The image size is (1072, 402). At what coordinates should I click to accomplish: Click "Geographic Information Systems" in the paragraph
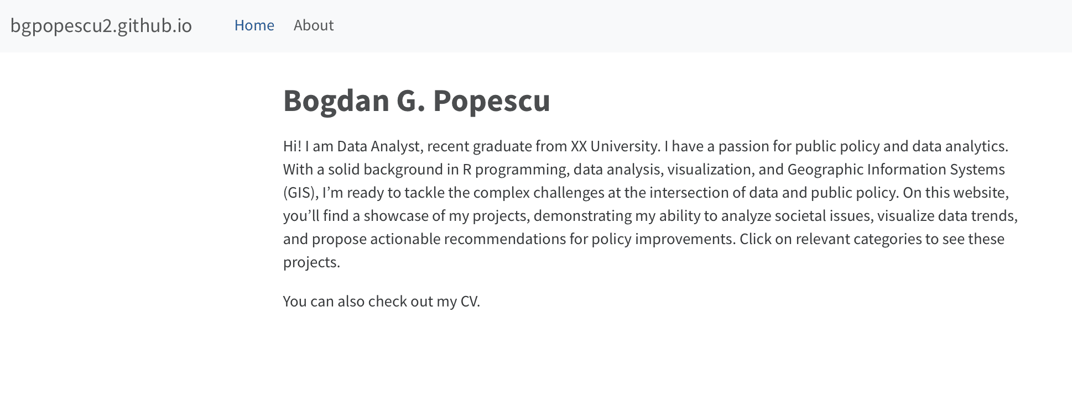pos(896,170)
